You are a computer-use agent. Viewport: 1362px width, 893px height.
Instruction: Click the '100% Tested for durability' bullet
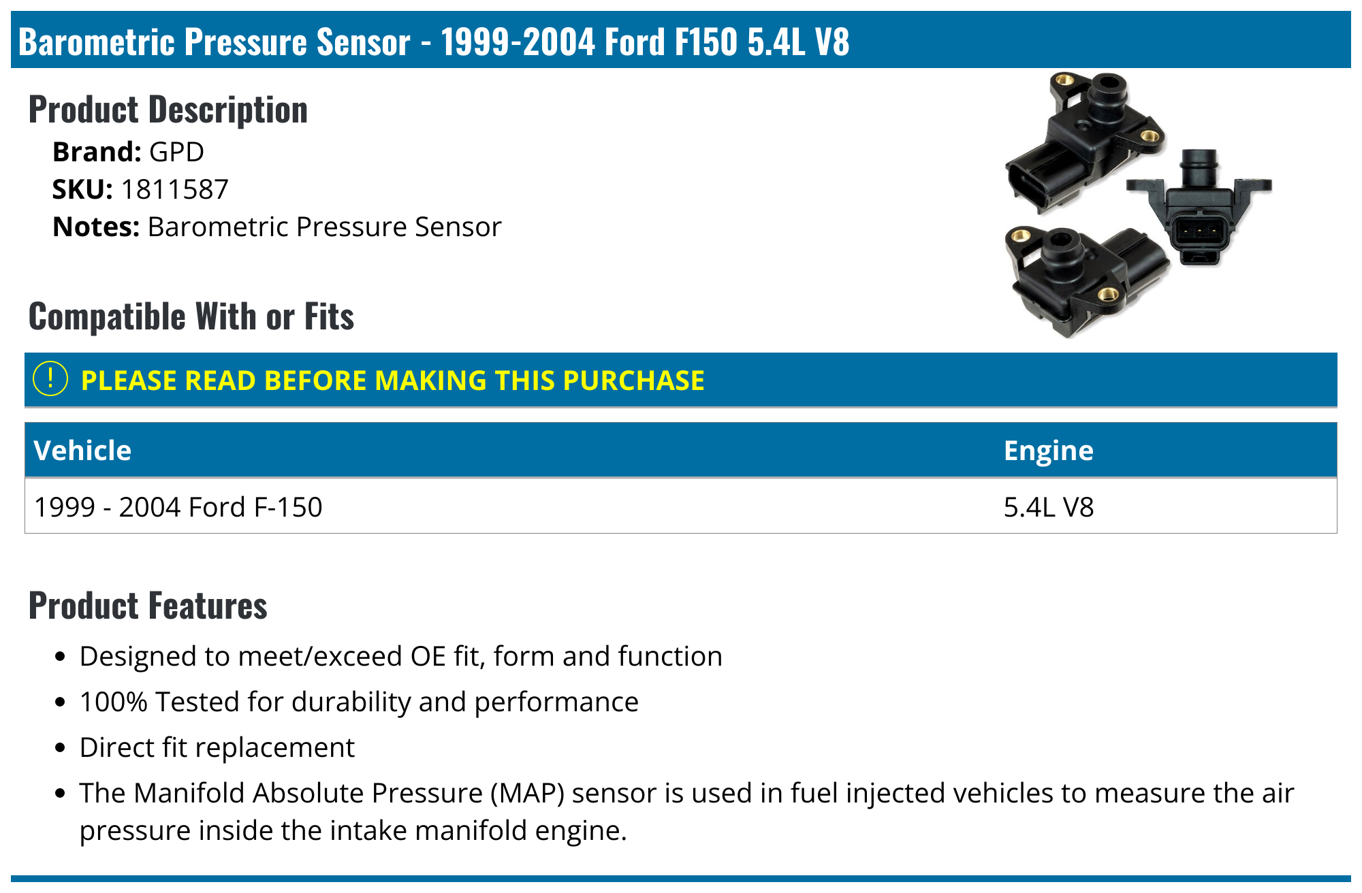pos(359,702)
